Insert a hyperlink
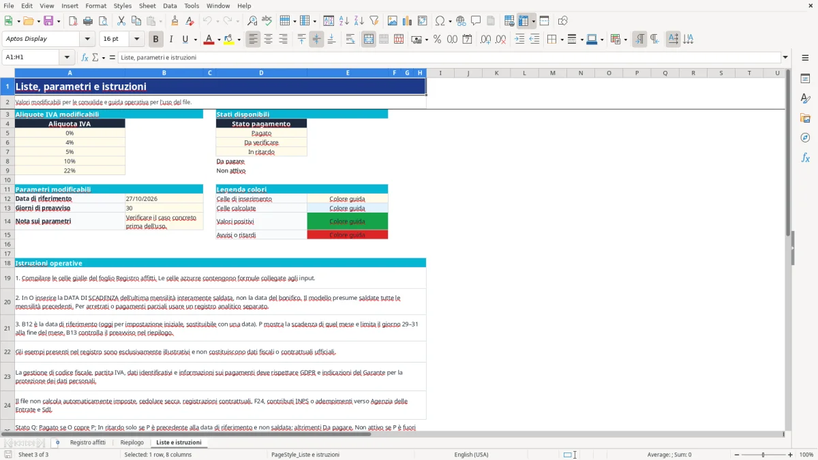This screenshot has height=460, width=818. [x=461, y=21]
